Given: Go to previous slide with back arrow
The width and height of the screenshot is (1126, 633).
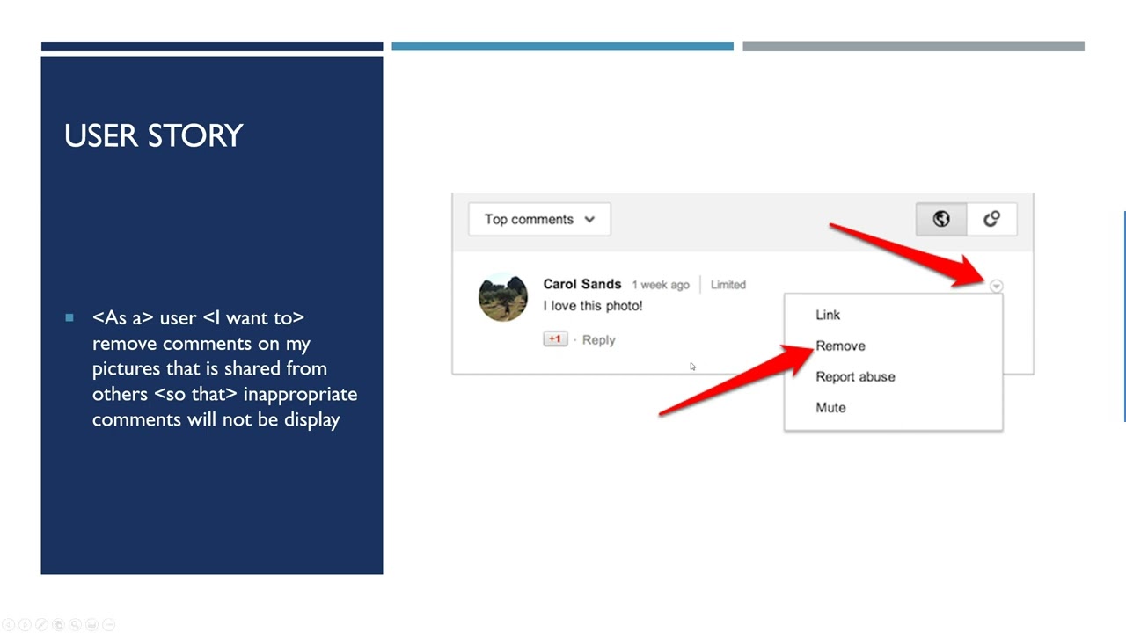Looking at the screenshot, I should tap(8, 625).
